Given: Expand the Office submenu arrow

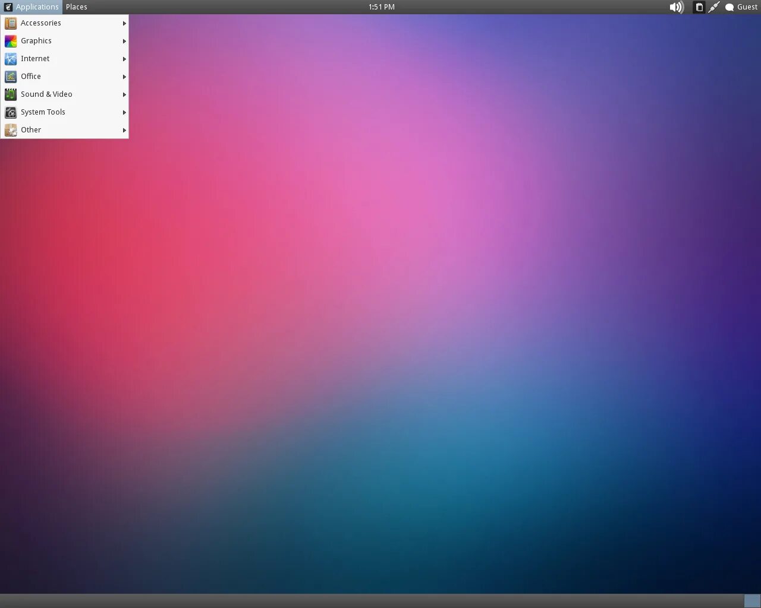Looking at the screenshot, I should pos(124,77).
